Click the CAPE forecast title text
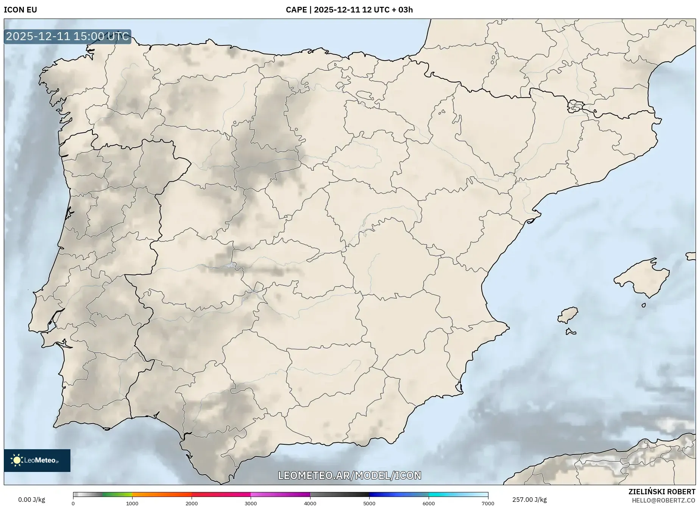Viewport: 699px width, 506px height. tap(349, 10)
